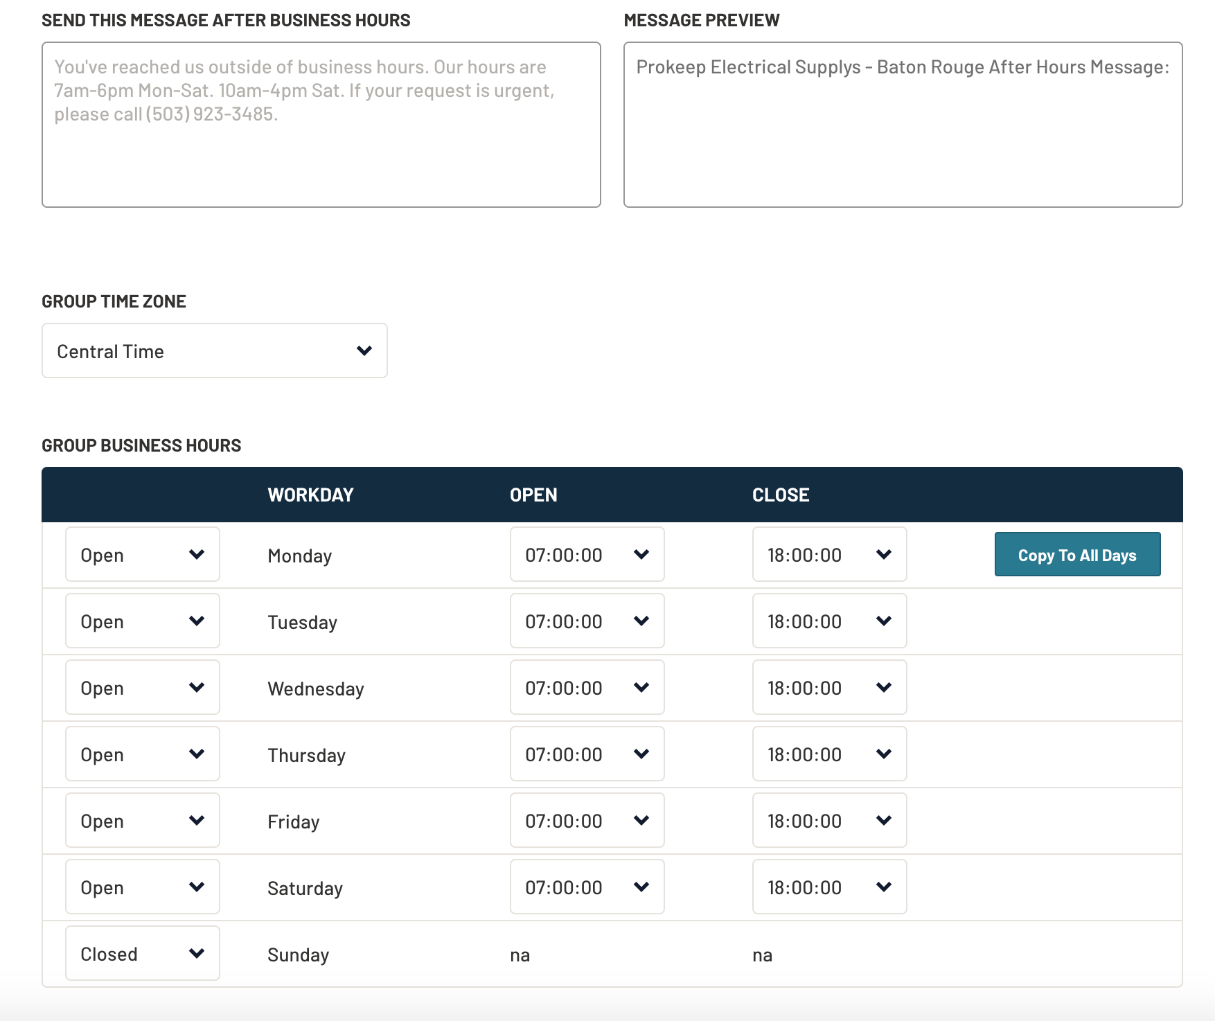Screen dimensions: 1215x1021
Task: Click the Message Preview box
Action: click(903, 125)
